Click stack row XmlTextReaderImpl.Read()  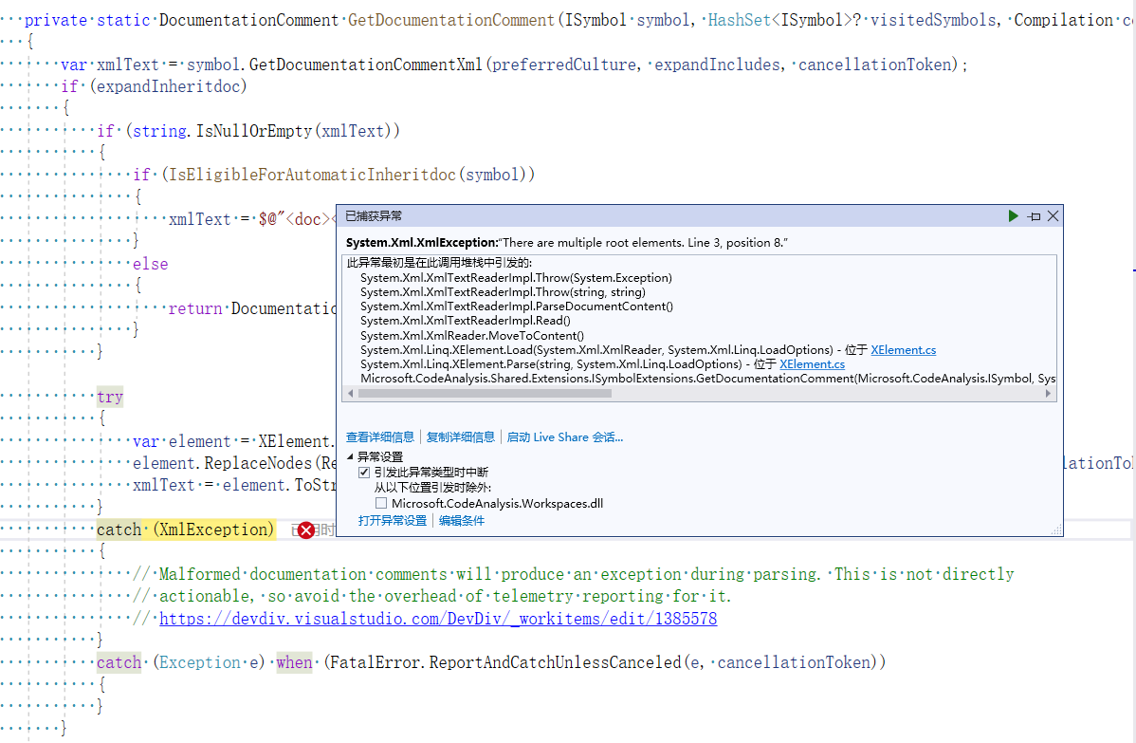[466, 321]
